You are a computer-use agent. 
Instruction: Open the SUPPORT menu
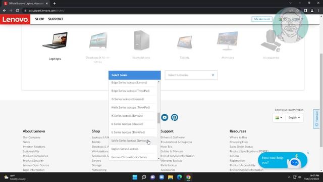pyautogui.click(x=56, y=19)
